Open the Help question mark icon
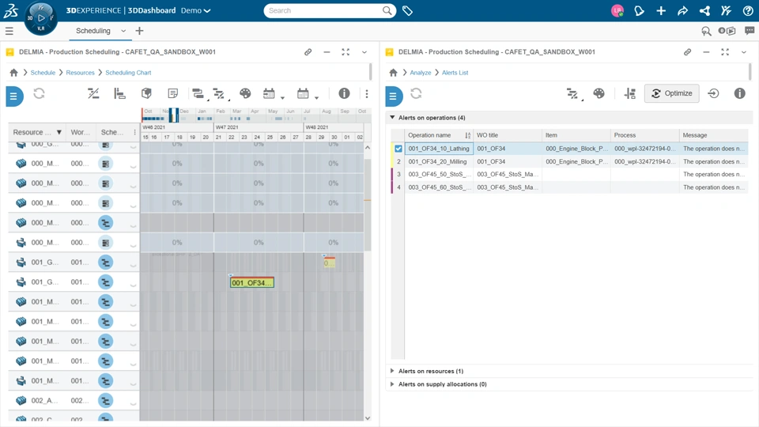The width and height of the screenshot is (759, 427). [x=748, y=10]
